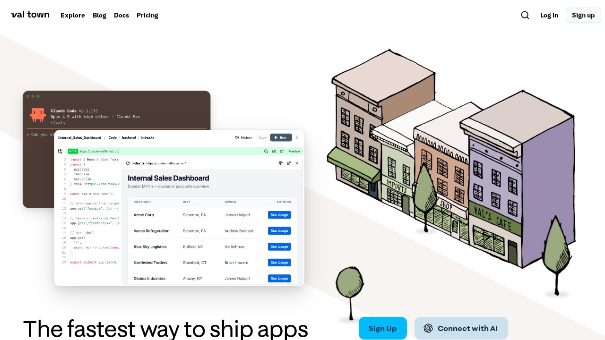Click See Usage for Acme Corp
This screenshot has height=340, width=605.
pyautogui.click(x=279, y=215)
